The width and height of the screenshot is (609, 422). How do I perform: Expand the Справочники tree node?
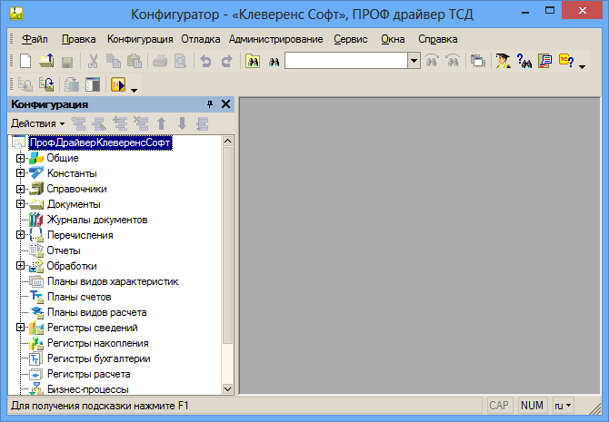[x=20, y=189]
